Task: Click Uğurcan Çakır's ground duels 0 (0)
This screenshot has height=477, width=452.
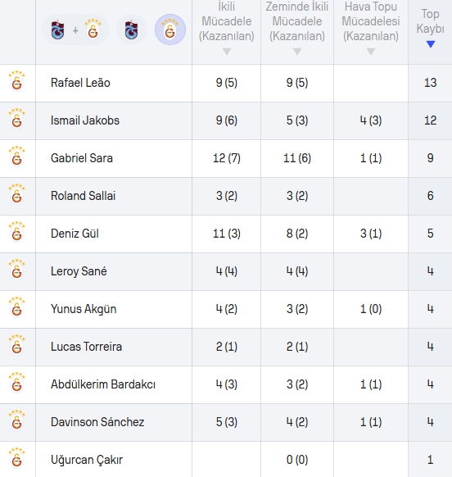Action: [297, 460]
